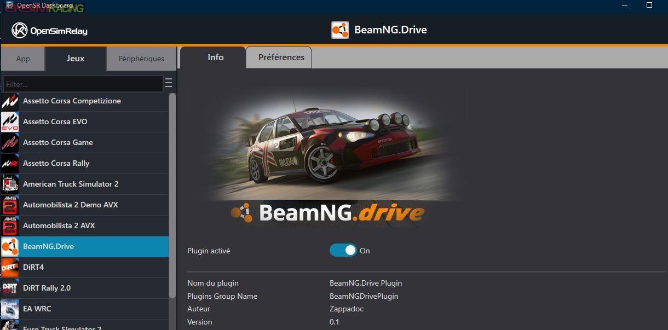Click the Plugin activé label
The width and height of the screenshot is (668, 330).
click(209, 251)
